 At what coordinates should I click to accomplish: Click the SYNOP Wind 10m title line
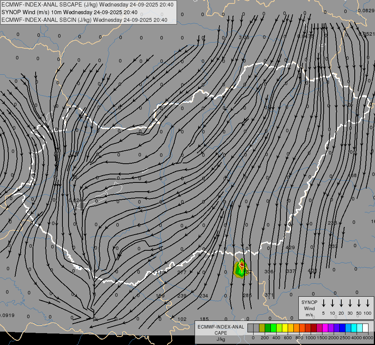coord(69,12)
